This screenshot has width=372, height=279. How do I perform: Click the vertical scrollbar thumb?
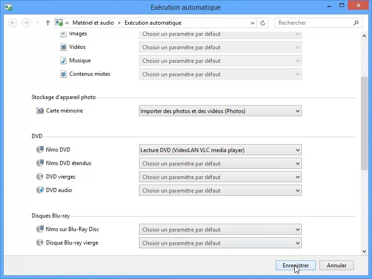(x=364, y=123)
